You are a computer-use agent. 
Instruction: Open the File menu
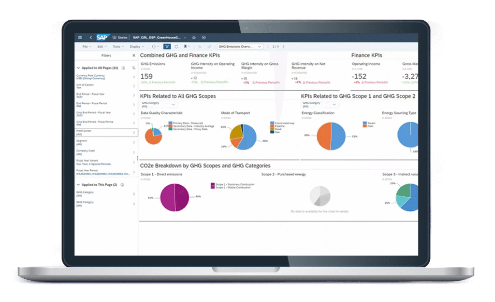pyautogui.click(x=86, y=47)
